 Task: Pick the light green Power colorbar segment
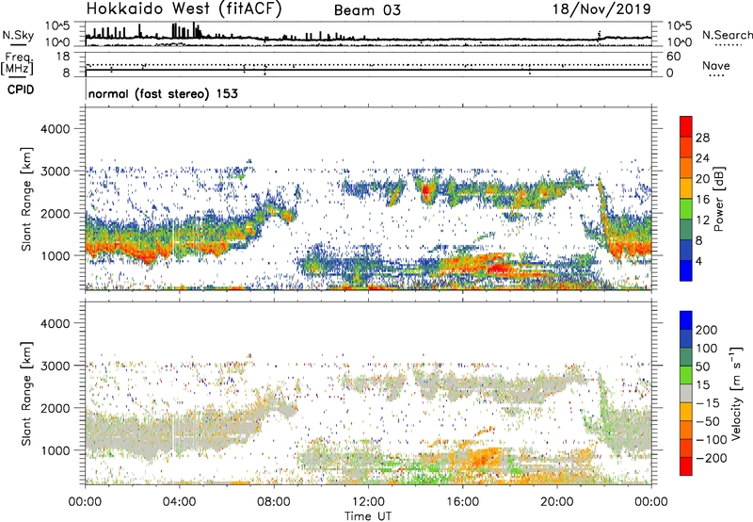tap(686, 208)
